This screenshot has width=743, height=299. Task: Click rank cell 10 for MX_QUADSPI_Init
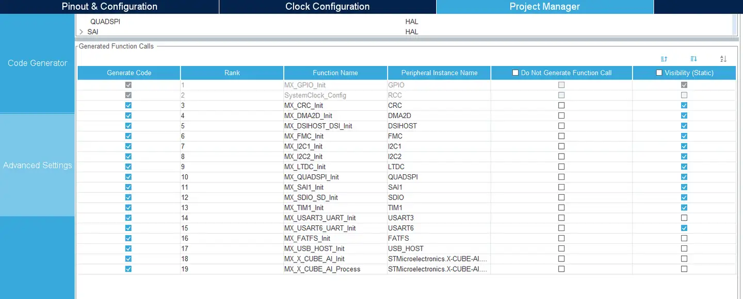coord(232,177)
